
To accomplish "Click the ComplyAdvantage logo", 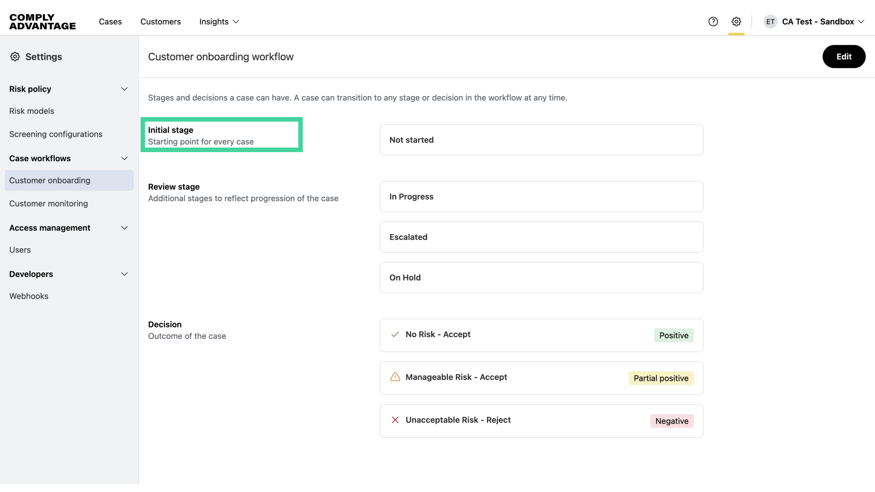I will (x=42, y=22).
